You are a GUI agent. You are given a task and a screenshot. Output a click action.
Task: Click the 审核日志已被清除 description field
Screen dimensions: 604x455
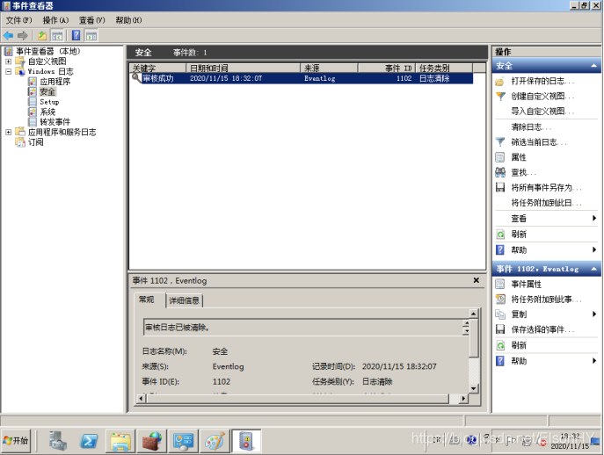pyautogui.click(x=302, y=328)
